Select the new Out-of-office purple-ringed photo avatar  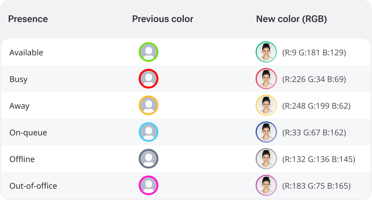pyautogui.click(x=266, y=185)
